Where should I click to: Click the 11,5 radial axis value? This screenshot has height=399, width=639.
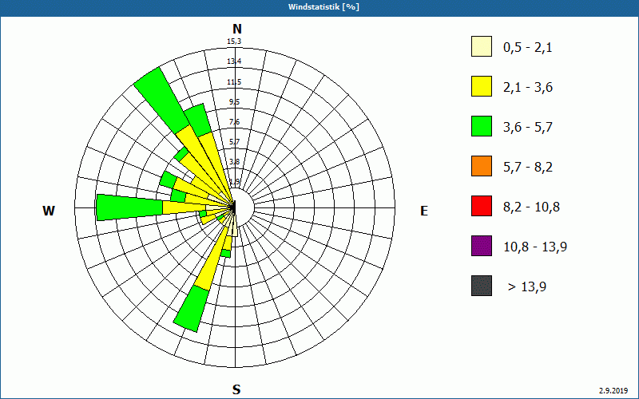click(234, 82)
